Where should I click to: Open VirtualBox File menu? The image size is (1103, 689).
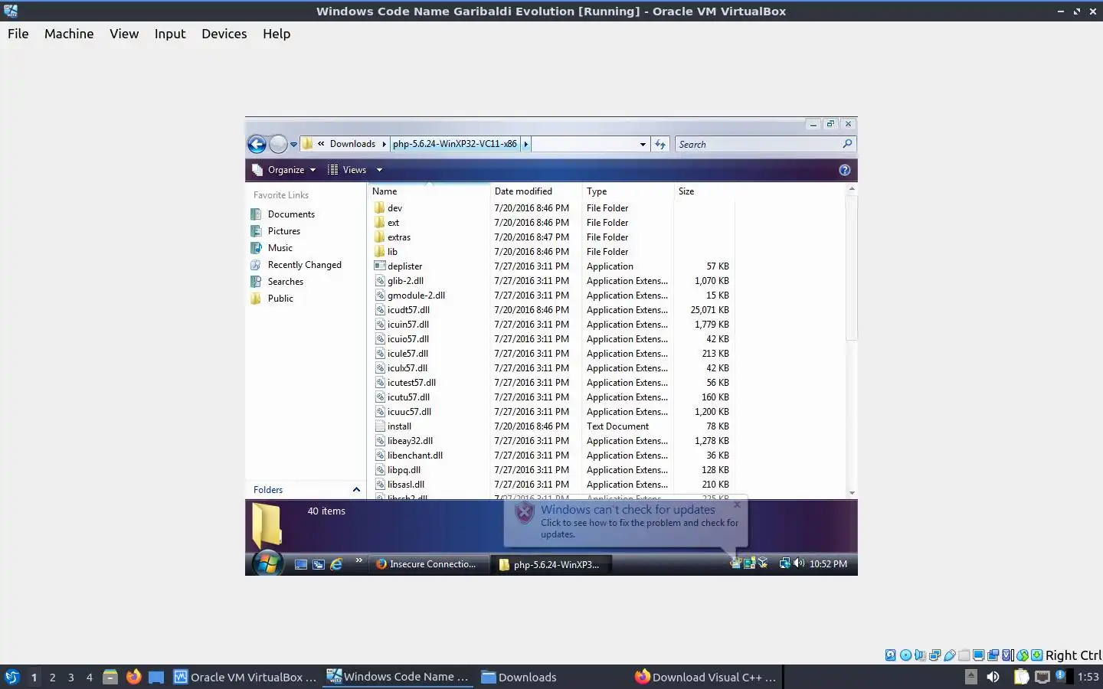18,34
